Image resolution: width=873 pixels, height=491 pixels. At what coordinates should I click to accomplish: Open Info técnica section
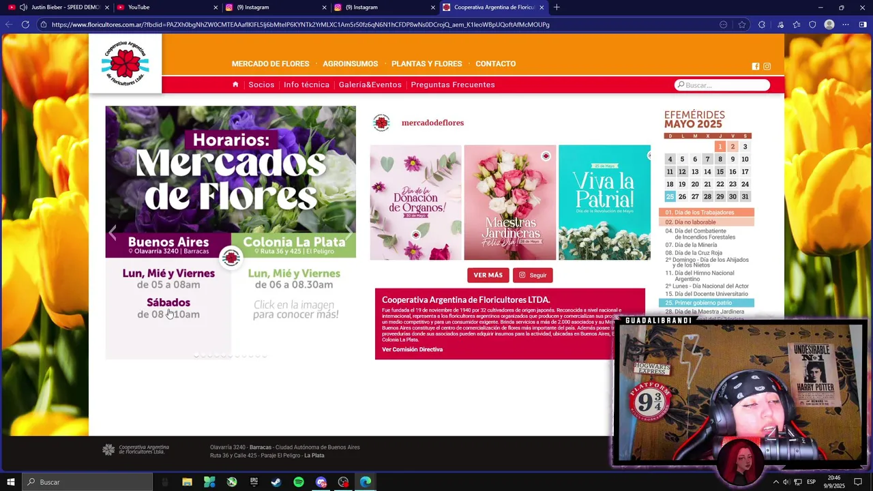[306, 85]
